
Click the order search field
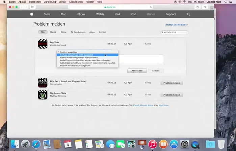[175, 32]
